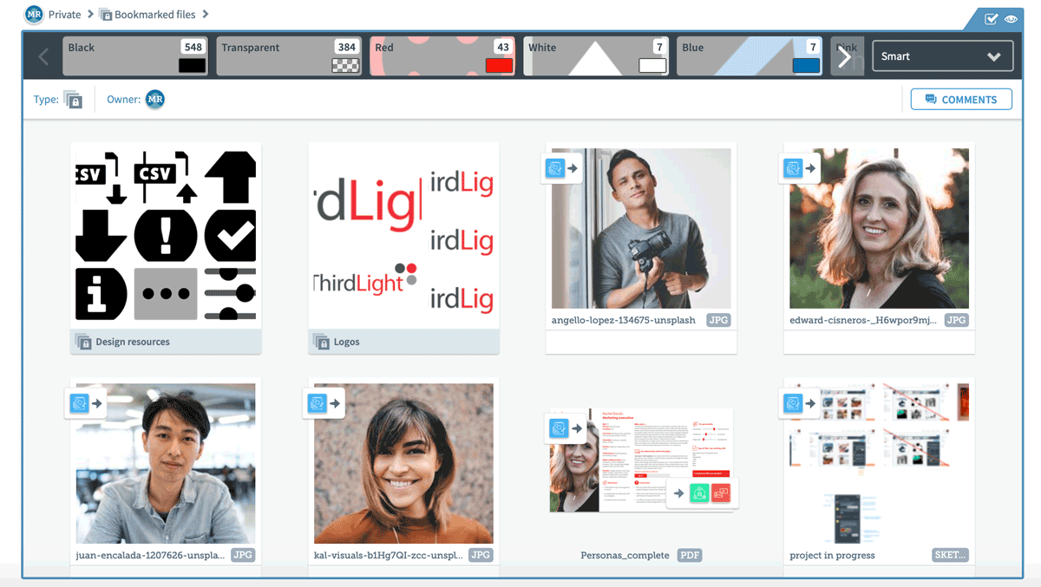Image resolution: width=1041 pixels, height=587 pixels.
Task: Click bookmark-arrow badge on juan-encalada photo
Action: click(x=86, y=403)
